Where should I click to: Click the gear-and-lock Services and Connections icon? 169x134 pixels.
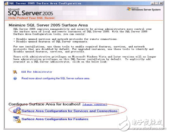point(17,111)
